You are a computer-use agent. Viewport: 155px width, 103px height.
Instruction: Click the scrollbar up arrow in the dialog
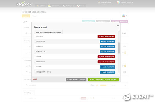tap(119, 31)
